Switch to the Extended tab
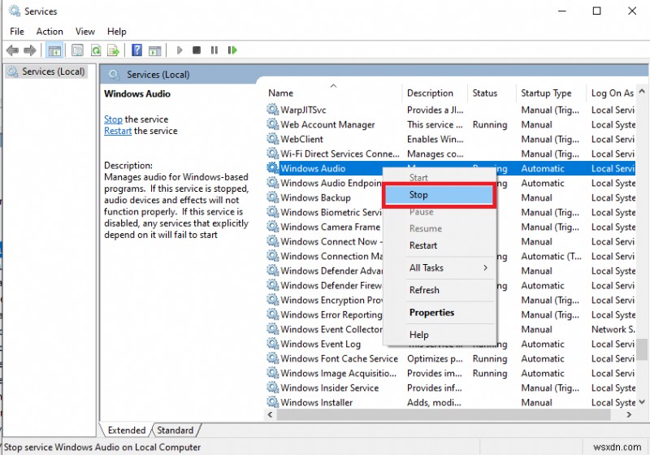 click(x=127, y=430)
